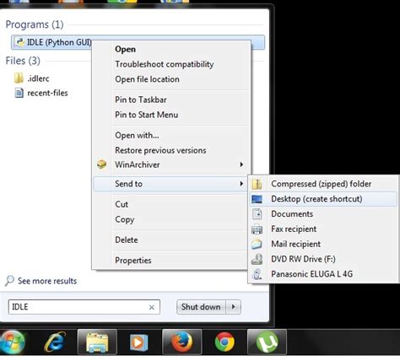Select Restore previous versions
The height and width of the screenshot is (361, 400).
pyautogui.click(x=160, y=150)
